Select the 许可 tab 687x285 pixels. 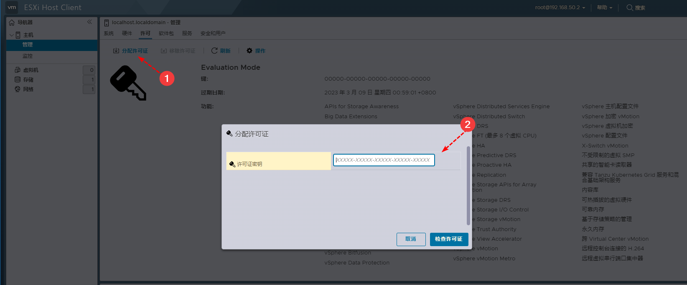145,33
